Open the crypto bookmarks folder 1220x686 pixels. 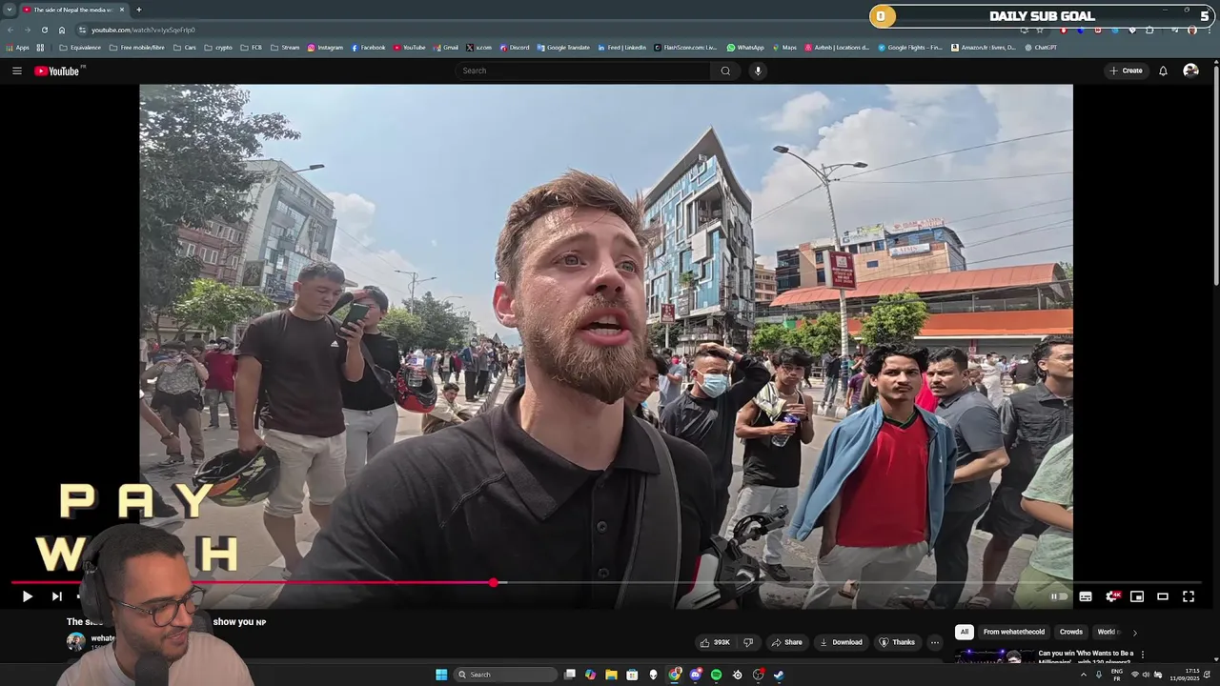[218, 48]
